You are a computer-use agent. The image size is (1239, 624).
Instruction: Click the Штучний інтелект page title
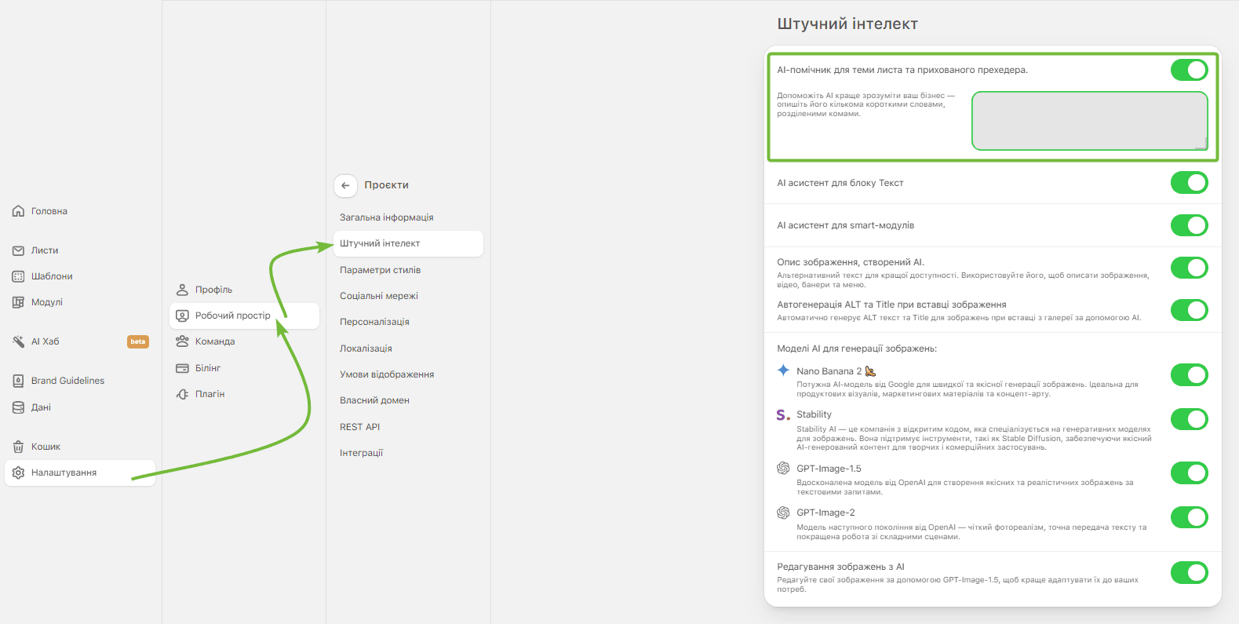tap(847, 24)
